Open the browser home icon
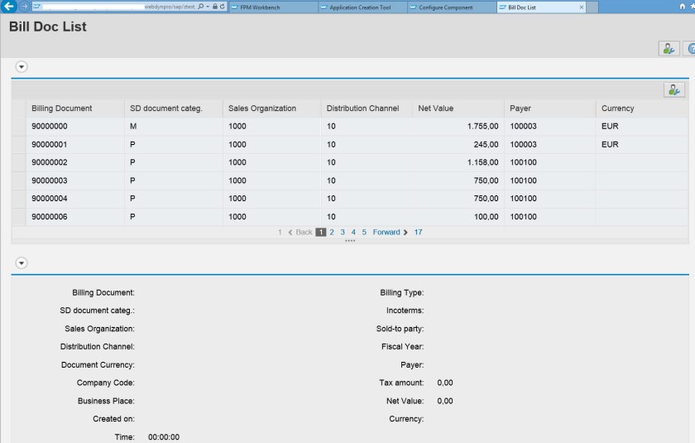Screen dimensions: 695x443 [682, 6]
